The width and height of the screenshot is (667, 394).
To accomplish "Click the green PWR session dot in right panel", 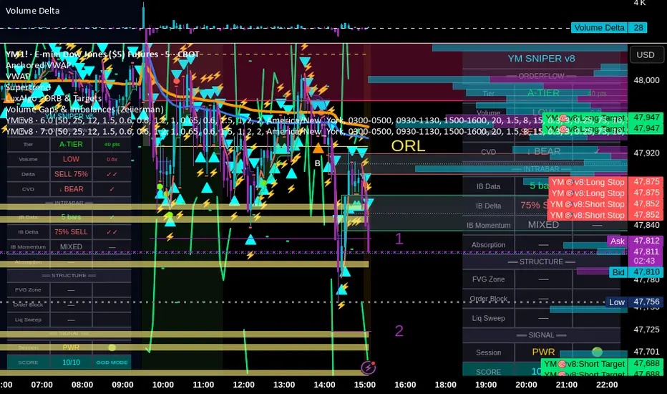I will [598, 352].
